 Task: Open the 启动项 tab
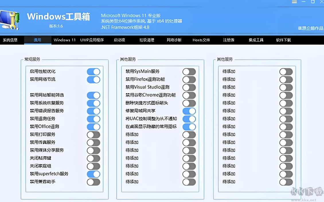[x=119, y=40]
